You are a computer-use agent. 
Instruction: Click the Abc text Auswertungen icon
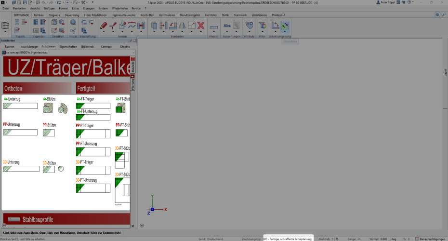pyautogui.click(x=227, y=25)
